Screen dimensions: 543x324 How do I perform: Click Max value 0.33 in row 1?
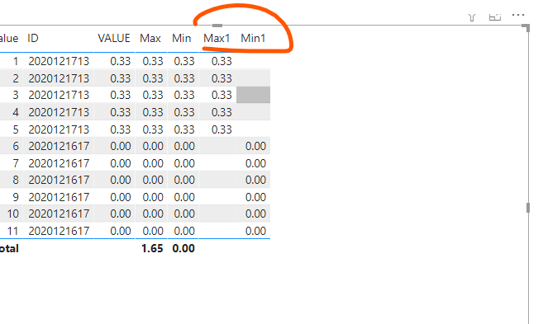pyautogui.click(x=153, y=61)
